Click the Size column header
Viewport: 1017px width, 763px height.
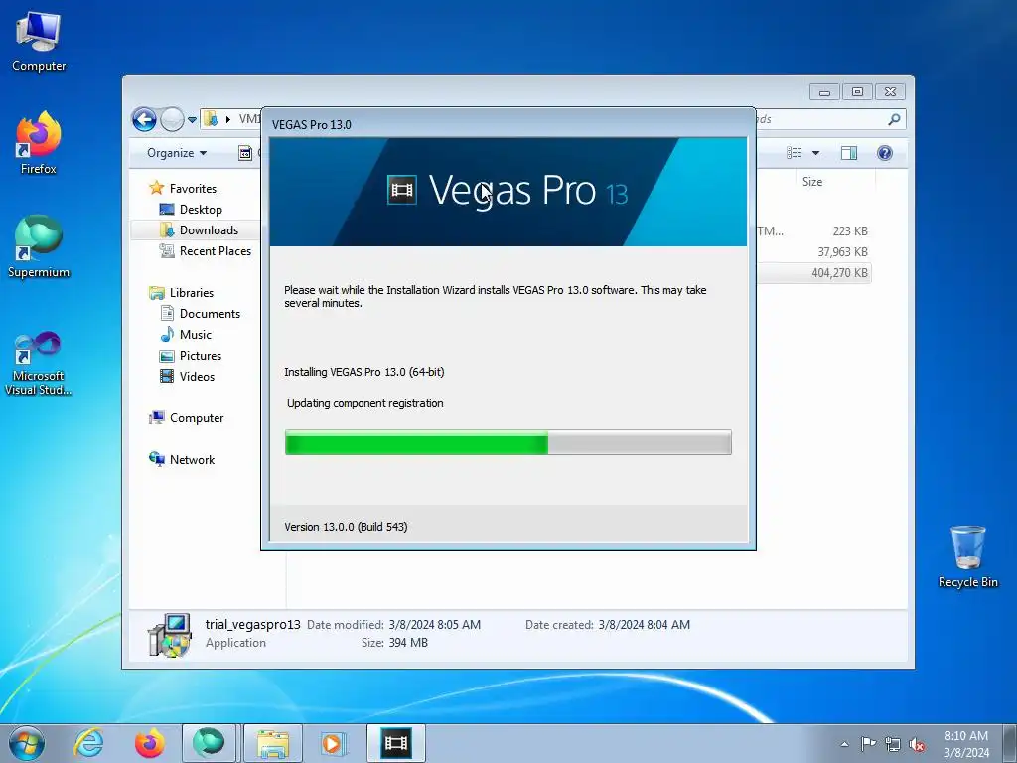click(x=812, y=182)
